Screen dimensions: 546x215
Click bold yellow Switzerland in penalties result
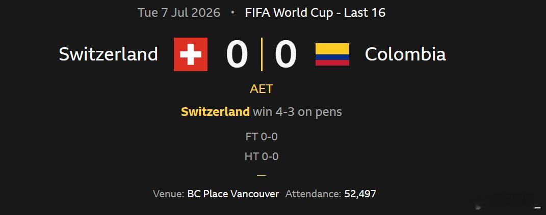click(x=215, y=112)
